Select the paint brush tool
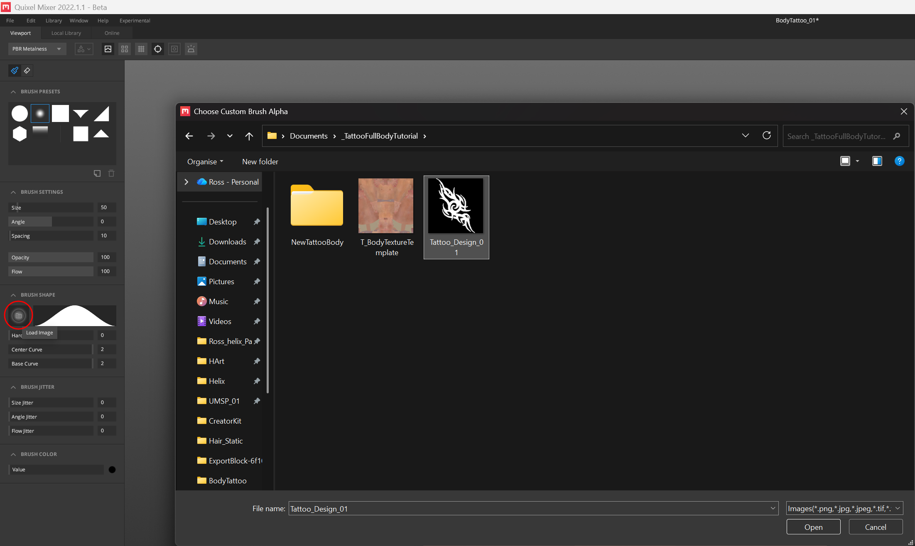The width and height of the screenshot is (915, 546). click(15, 71)
